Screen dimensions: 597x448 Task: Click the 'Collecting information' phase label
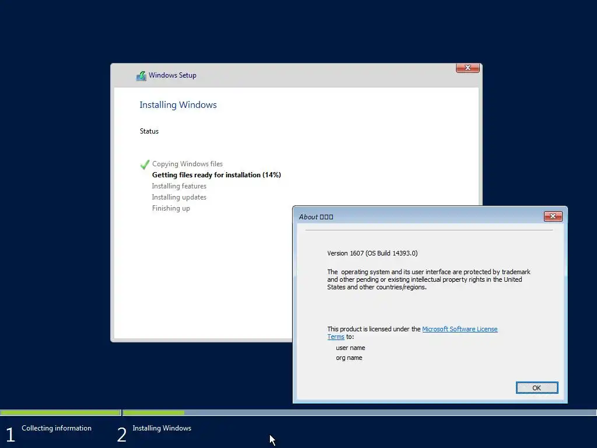[x=57, y=428]
